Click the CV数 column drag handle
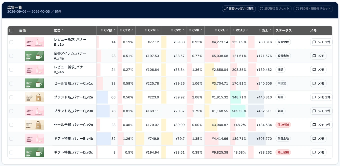 tap(102, 30)
